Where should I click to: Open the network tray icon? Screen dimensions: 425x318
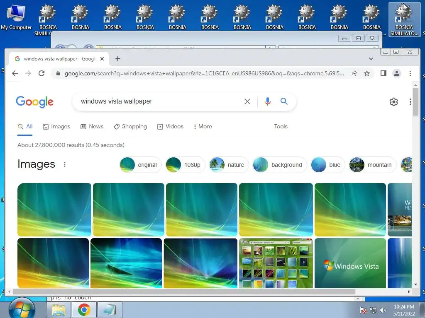coord(373,310)
